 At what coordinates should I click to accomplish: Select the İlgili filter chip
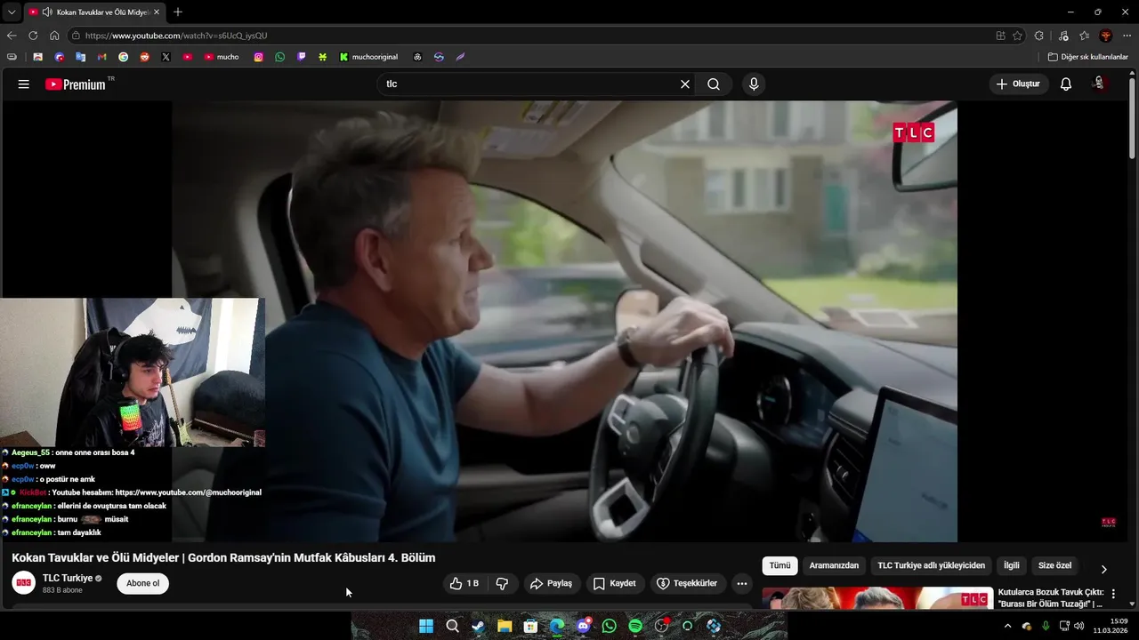pyautogui.click(x=1012, y=566)
